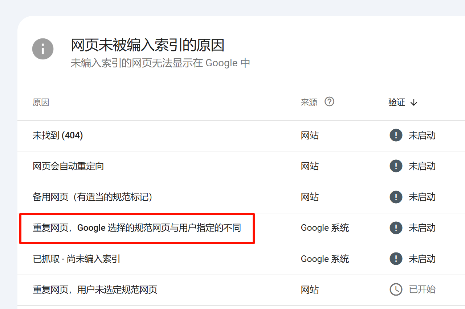The image size is (465, 309).
Task: Open the 重复网页，用户未选定规范网页 row
Action: coord(95,290)
